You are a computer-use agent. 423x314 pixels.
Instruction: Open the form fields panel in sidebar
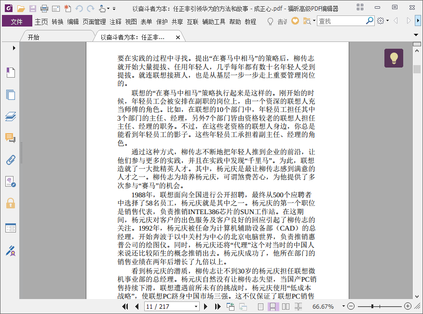pyautogui.click(x=11, y=228)
